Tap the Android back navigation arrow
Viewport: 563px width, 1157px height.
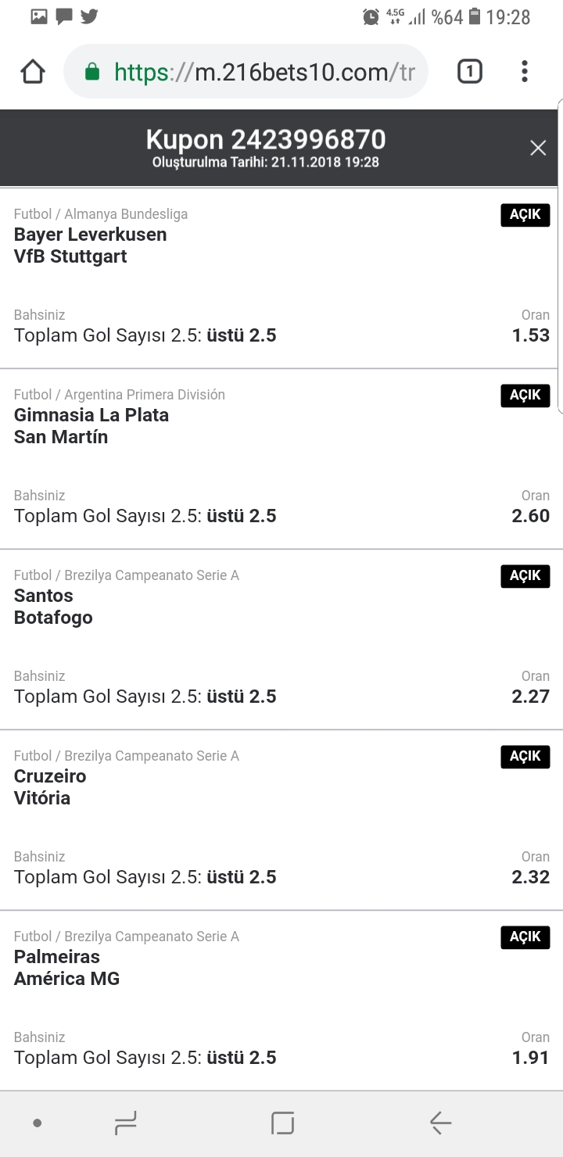pos(440,1123)
